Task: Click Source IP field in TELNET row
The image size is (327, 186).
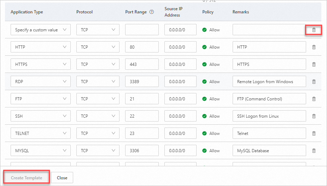Action: tap(180, 134)
